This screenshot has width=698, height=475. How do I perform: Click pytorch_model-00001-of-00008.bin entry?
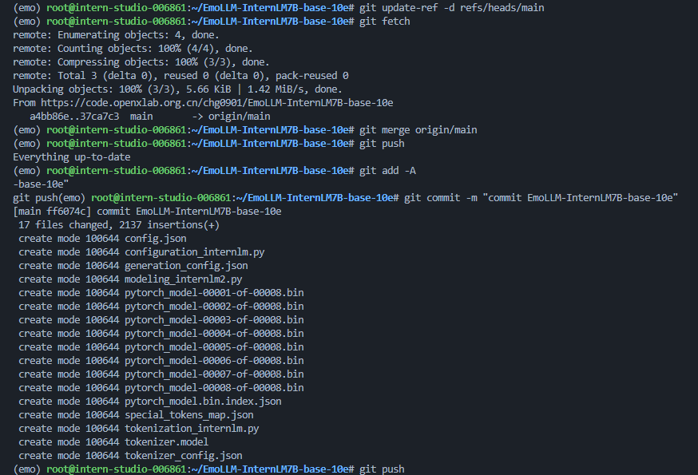click(x=214, y=292)
